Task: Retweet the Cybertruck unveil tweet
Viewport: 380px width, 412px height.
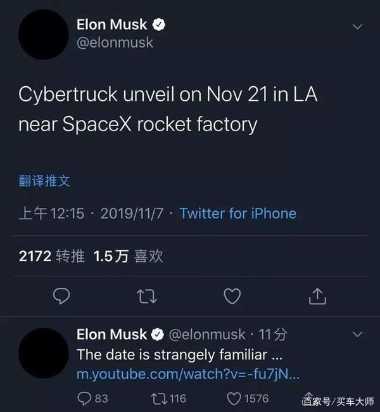Action: tap(147, 295)
